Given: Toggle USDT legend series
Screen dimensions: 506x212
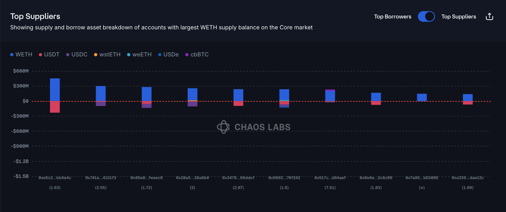Looking at the screenshot, I should 49,55.
